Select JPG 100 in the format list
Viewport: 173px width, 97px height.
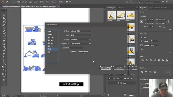52,37
